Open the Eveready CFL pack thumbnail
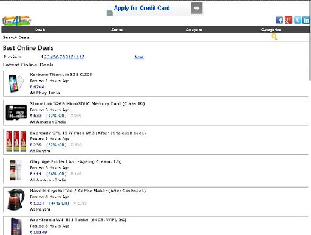 (16, 141)
